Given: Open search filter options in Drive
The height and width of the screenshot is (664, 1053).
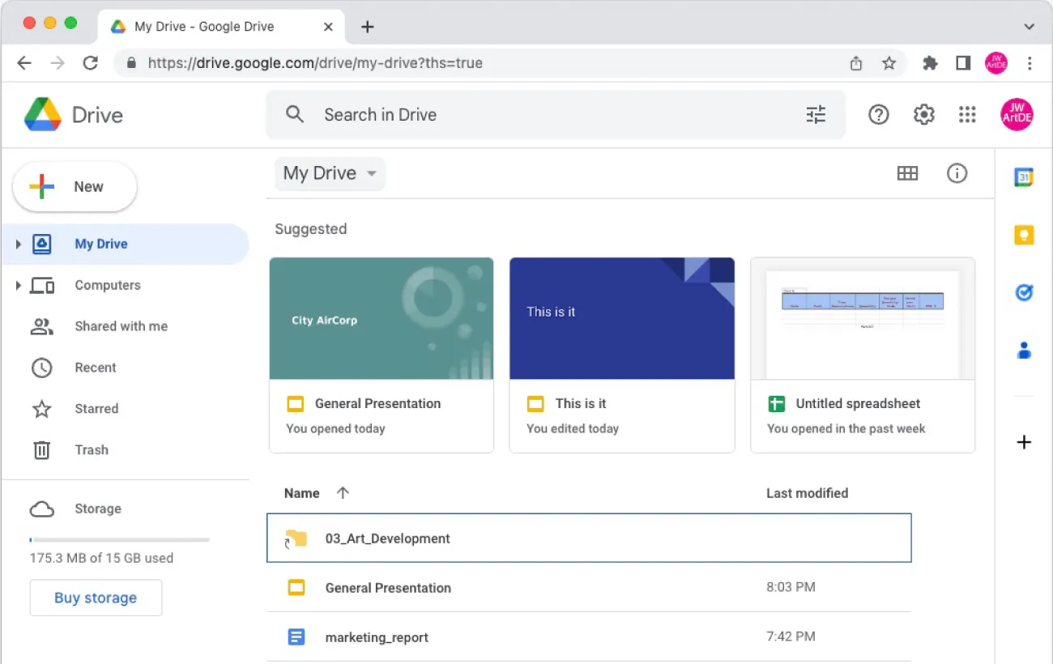Looking at the screenshot, I should (816, 114).
